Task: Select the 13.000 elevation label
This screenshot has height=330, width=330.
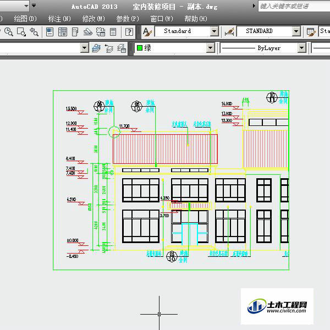Action: click(227, 114)
